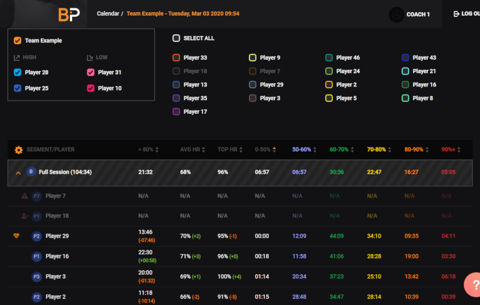This screenshot has width=480, height=305.
Task: Click the HIGH trend arrow icon
Action: [x=17, y=58]
